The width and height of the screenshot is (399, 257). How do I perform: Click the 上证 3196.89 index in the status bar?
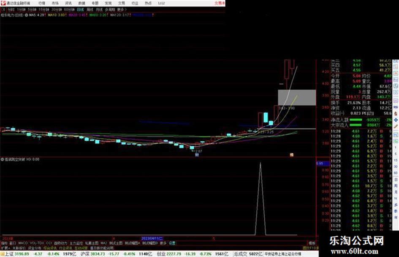point(17,254)
